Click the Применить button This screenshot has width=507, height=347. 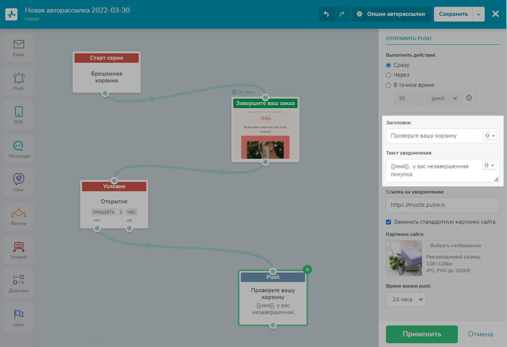[422, 334]
